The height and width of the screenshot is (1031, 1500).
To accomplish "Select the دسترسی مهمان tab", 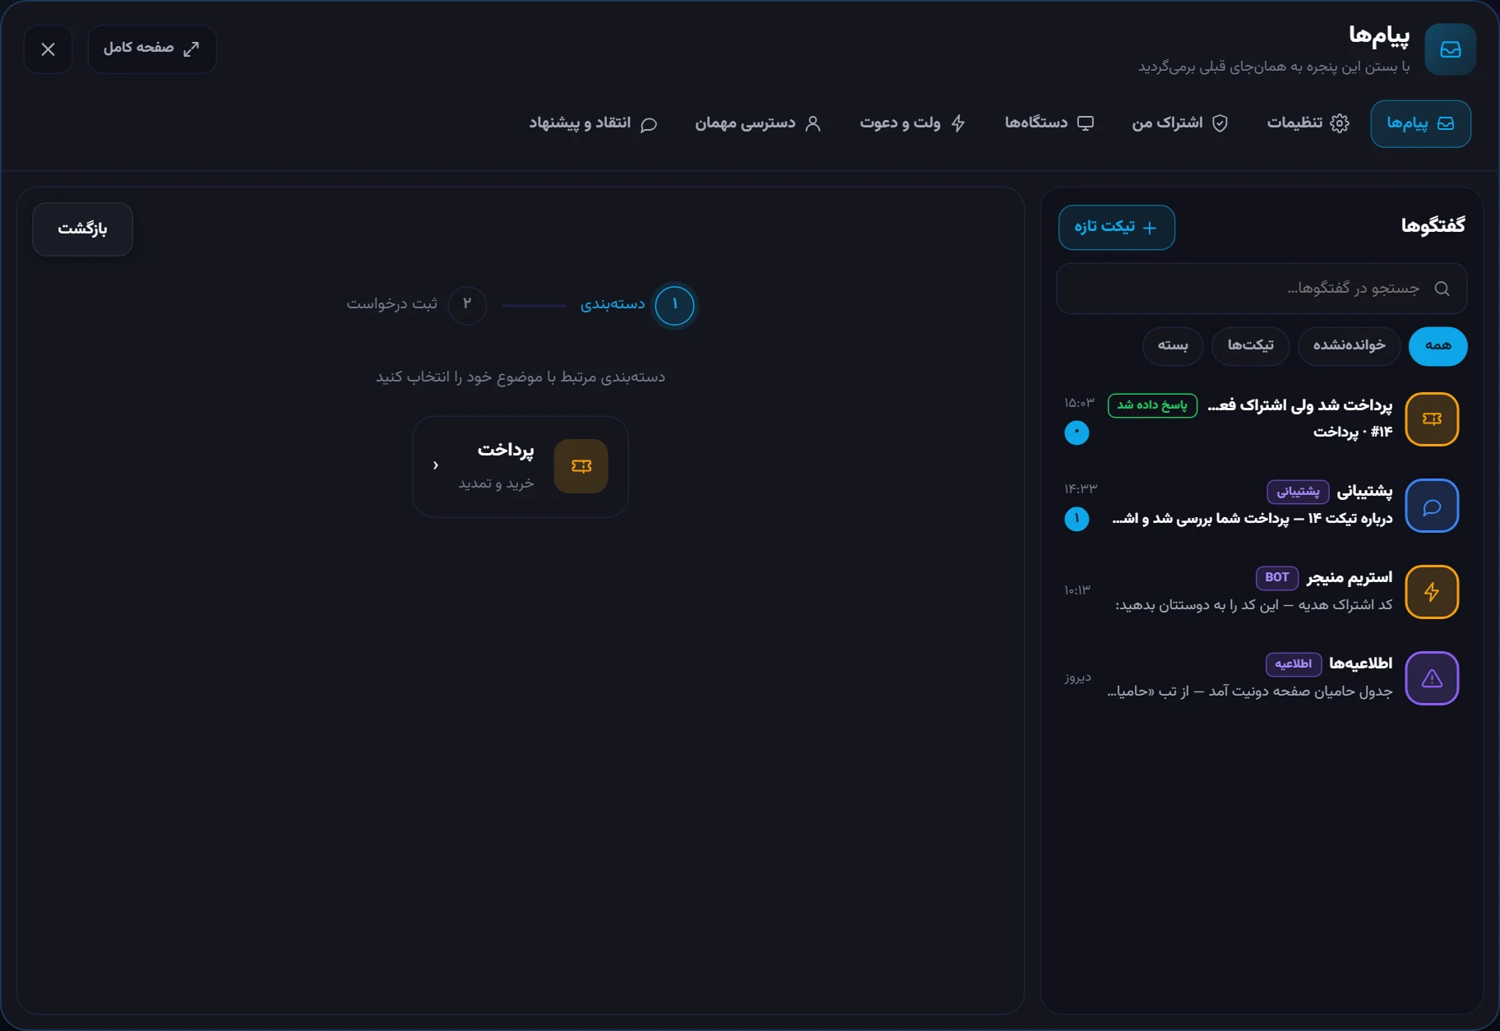I will (x=758, y=123).
